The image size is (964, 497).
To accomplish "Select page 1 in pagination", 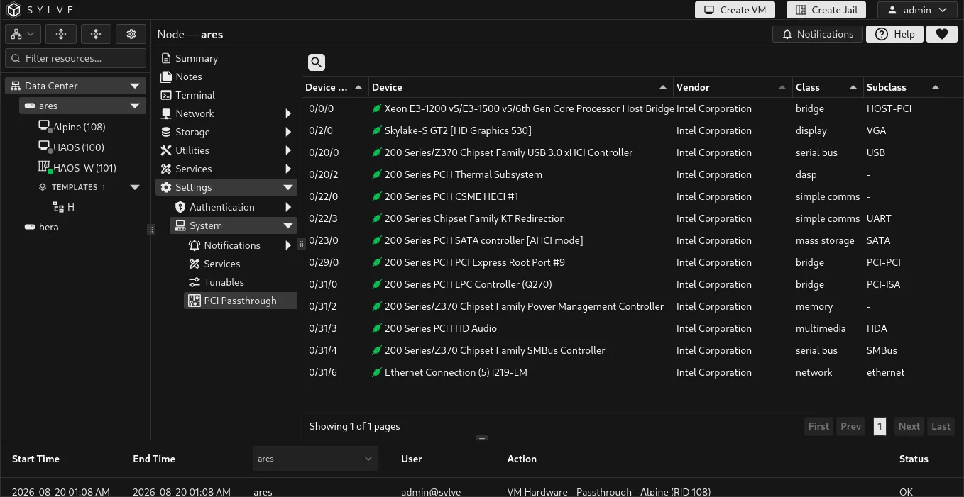I will [880, 426].
